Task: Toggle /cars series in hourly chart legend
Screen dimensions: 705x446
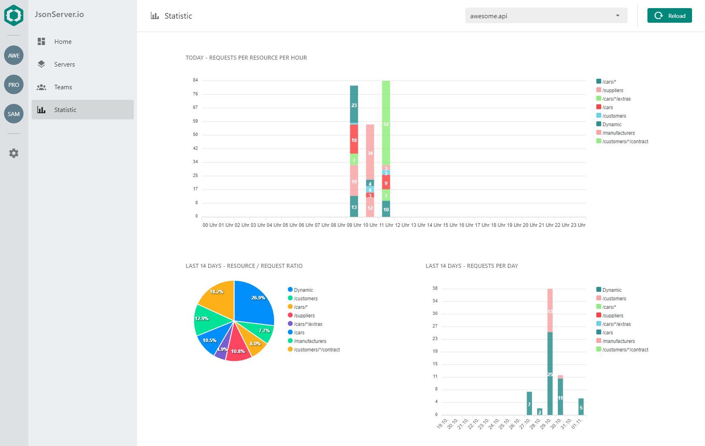Action: point(604,107)
